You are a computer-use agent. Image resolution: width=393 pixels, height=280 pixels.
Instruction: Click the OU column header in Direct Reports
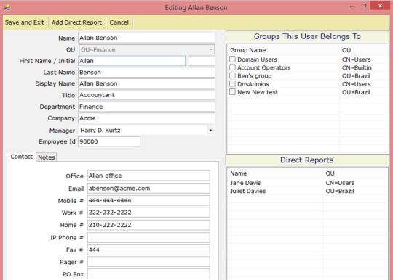coord(330,173)
